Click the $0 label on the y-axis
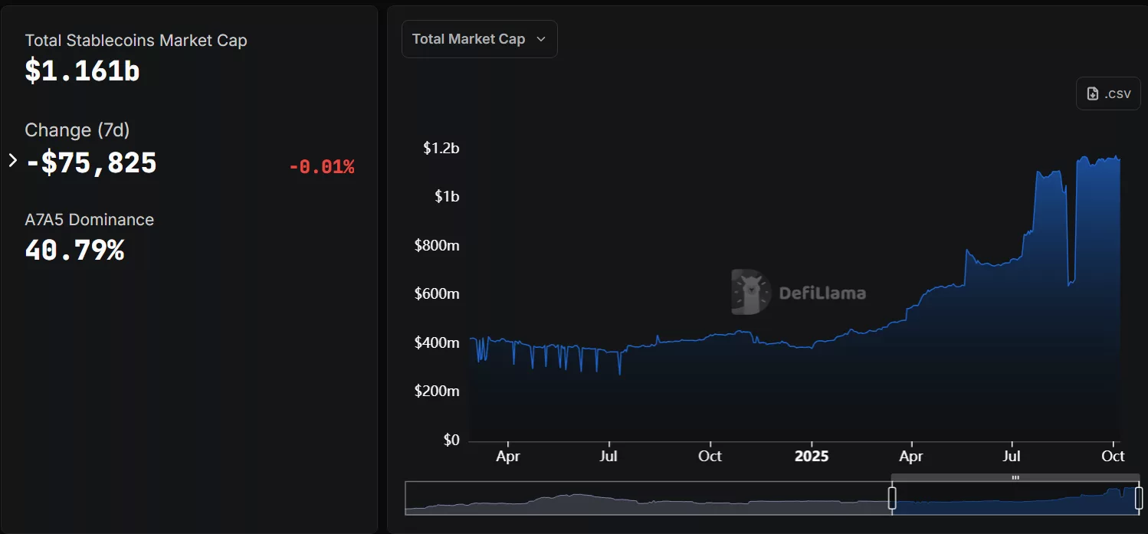The image size is (1148, 534). pos(450,440)
